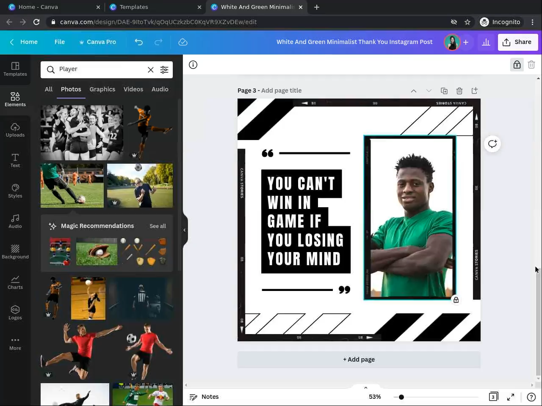
Task: Open the Audio side panel
Action: click(15, 221)
